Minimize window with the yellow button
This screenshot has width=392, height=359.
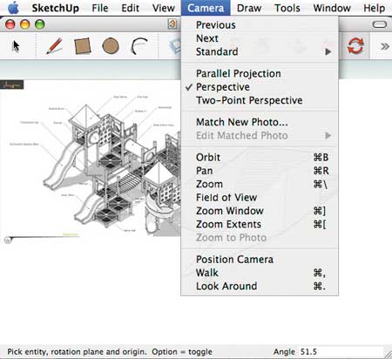coord(25,24)
